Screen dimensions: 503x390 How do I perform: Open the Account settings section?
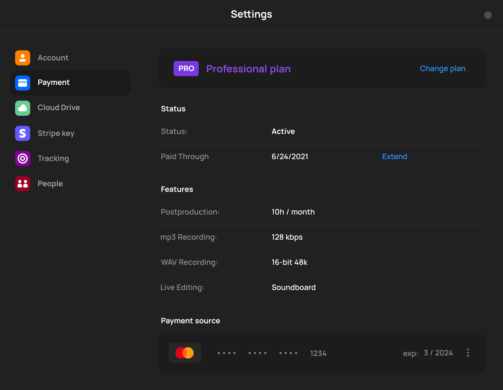(53, 58)
